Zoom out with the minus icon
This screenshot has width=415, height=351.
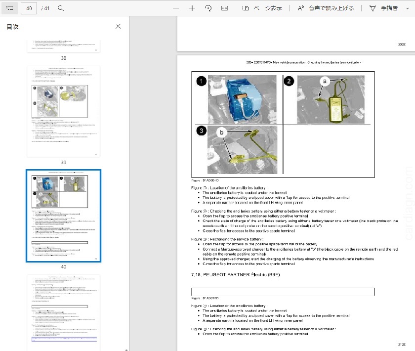point(176,8)
